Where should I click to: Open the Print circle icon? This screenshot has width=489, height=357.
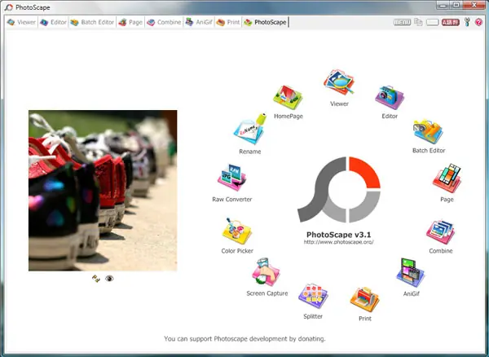(364, 300)
